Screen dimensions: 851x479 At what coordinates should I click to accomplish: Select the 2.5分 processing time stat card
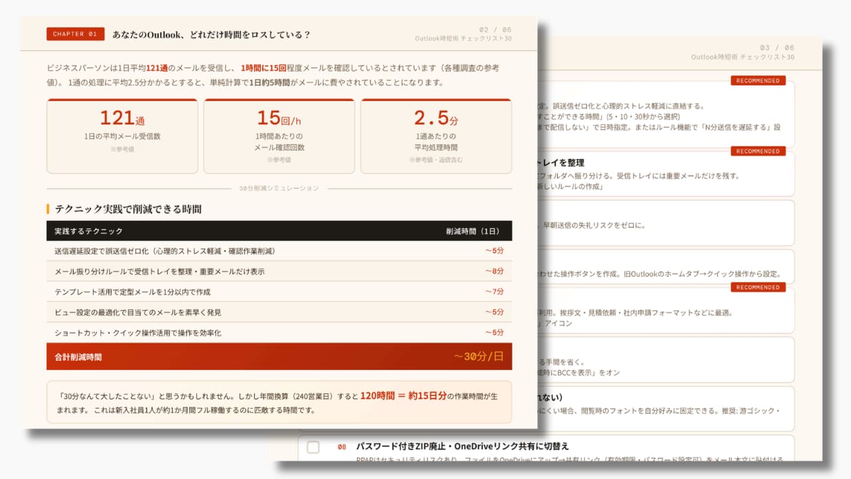pos(436,136)
